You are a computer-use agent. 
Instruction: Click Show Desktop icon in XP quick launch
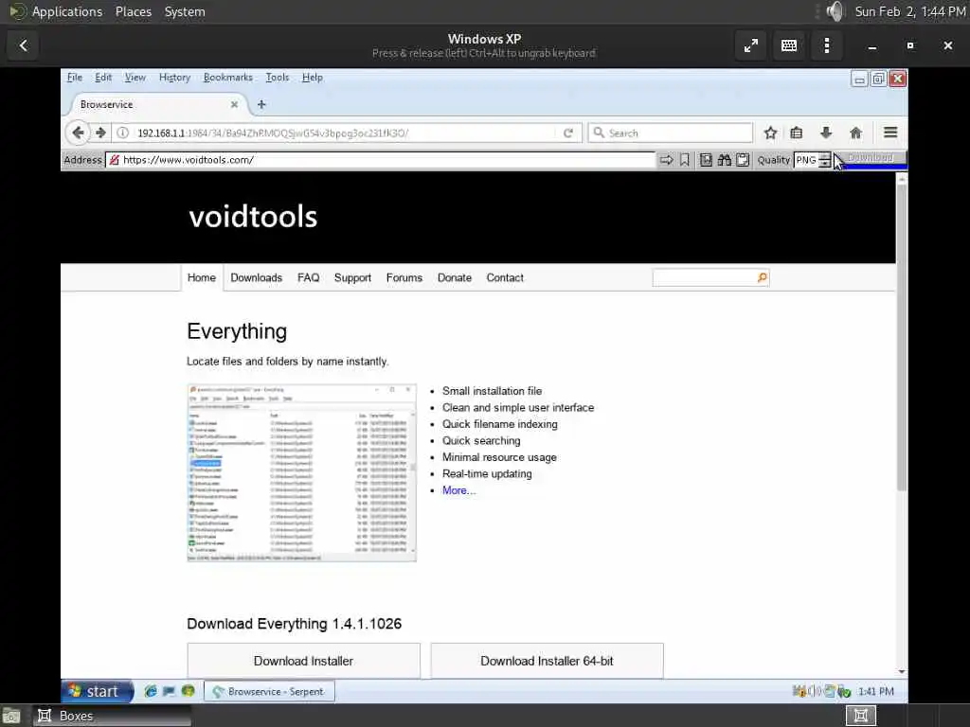coord(169,691)
